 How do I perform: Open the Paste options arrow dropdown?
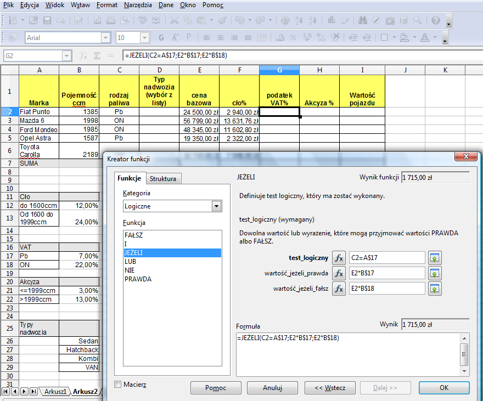point(211,20)
